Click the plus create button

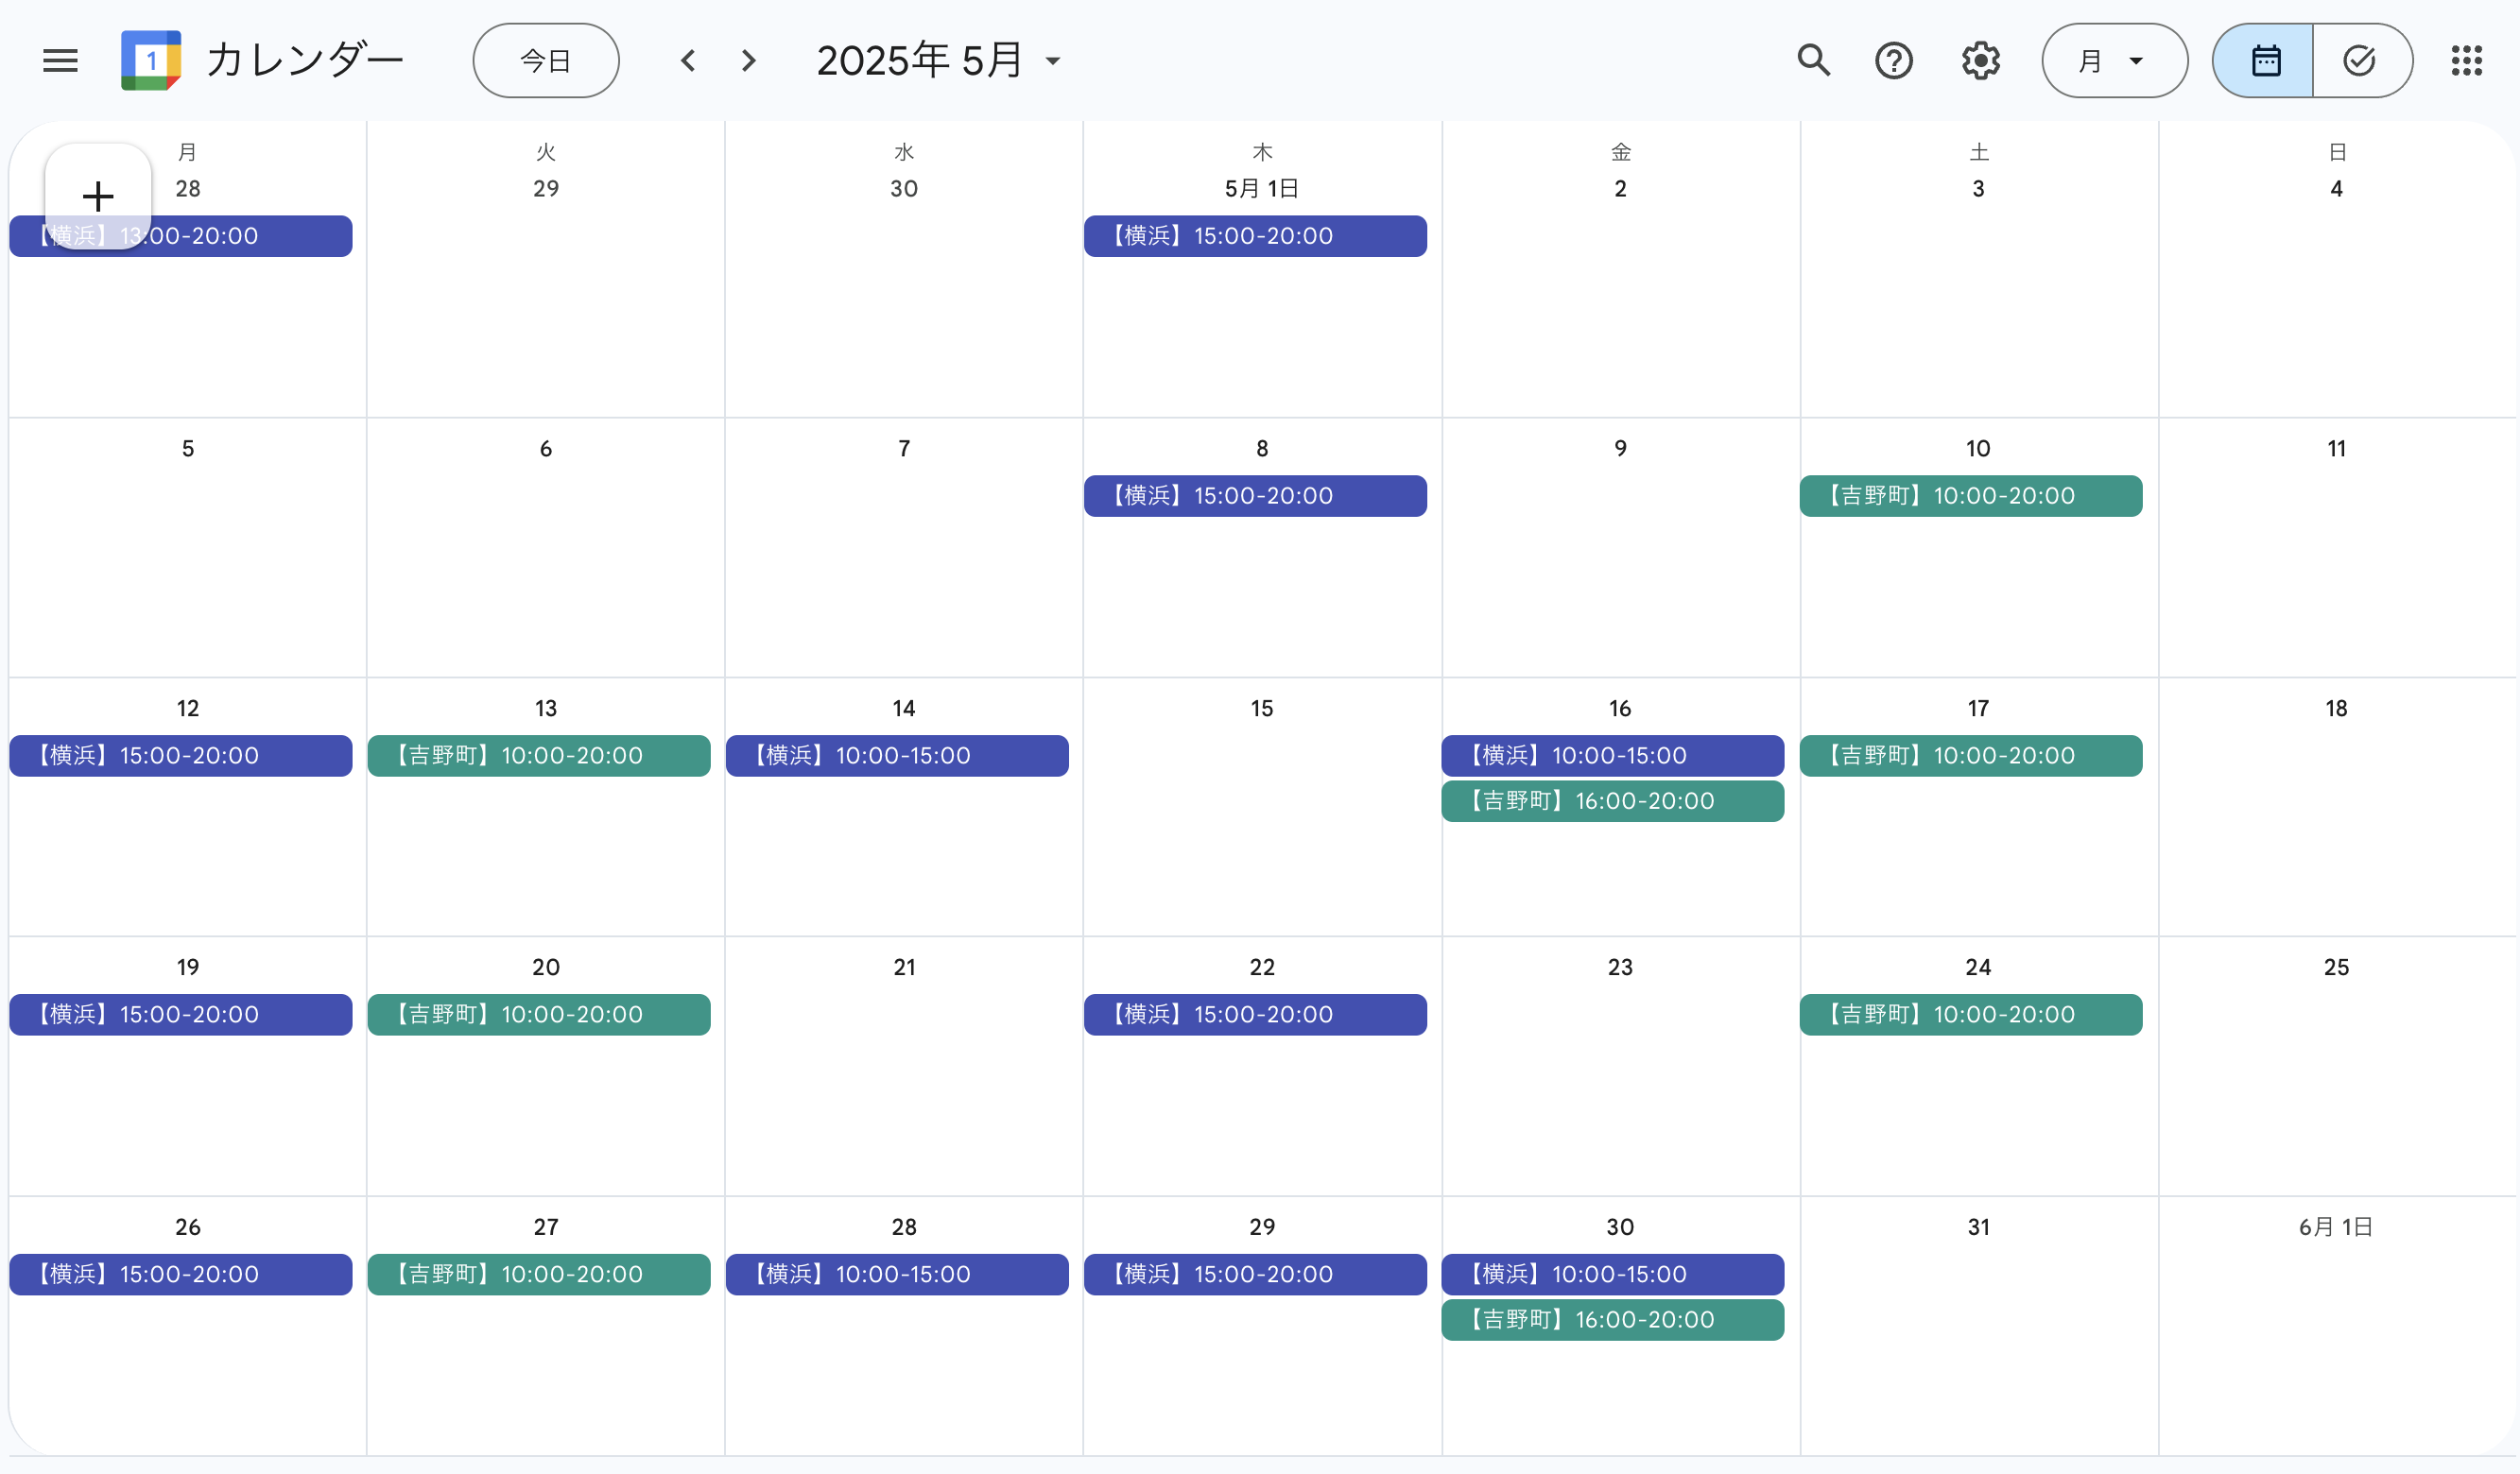98,196
